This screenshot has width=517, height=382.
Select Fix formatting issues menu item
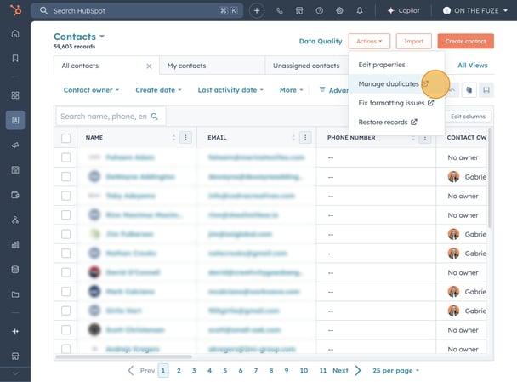[x=396, y=103]
